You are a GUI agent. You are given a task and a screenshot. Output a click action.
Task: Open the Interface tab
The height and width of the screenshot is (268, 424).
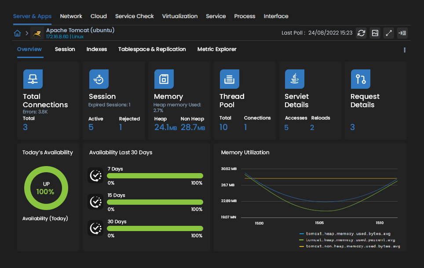coord(276,16)
